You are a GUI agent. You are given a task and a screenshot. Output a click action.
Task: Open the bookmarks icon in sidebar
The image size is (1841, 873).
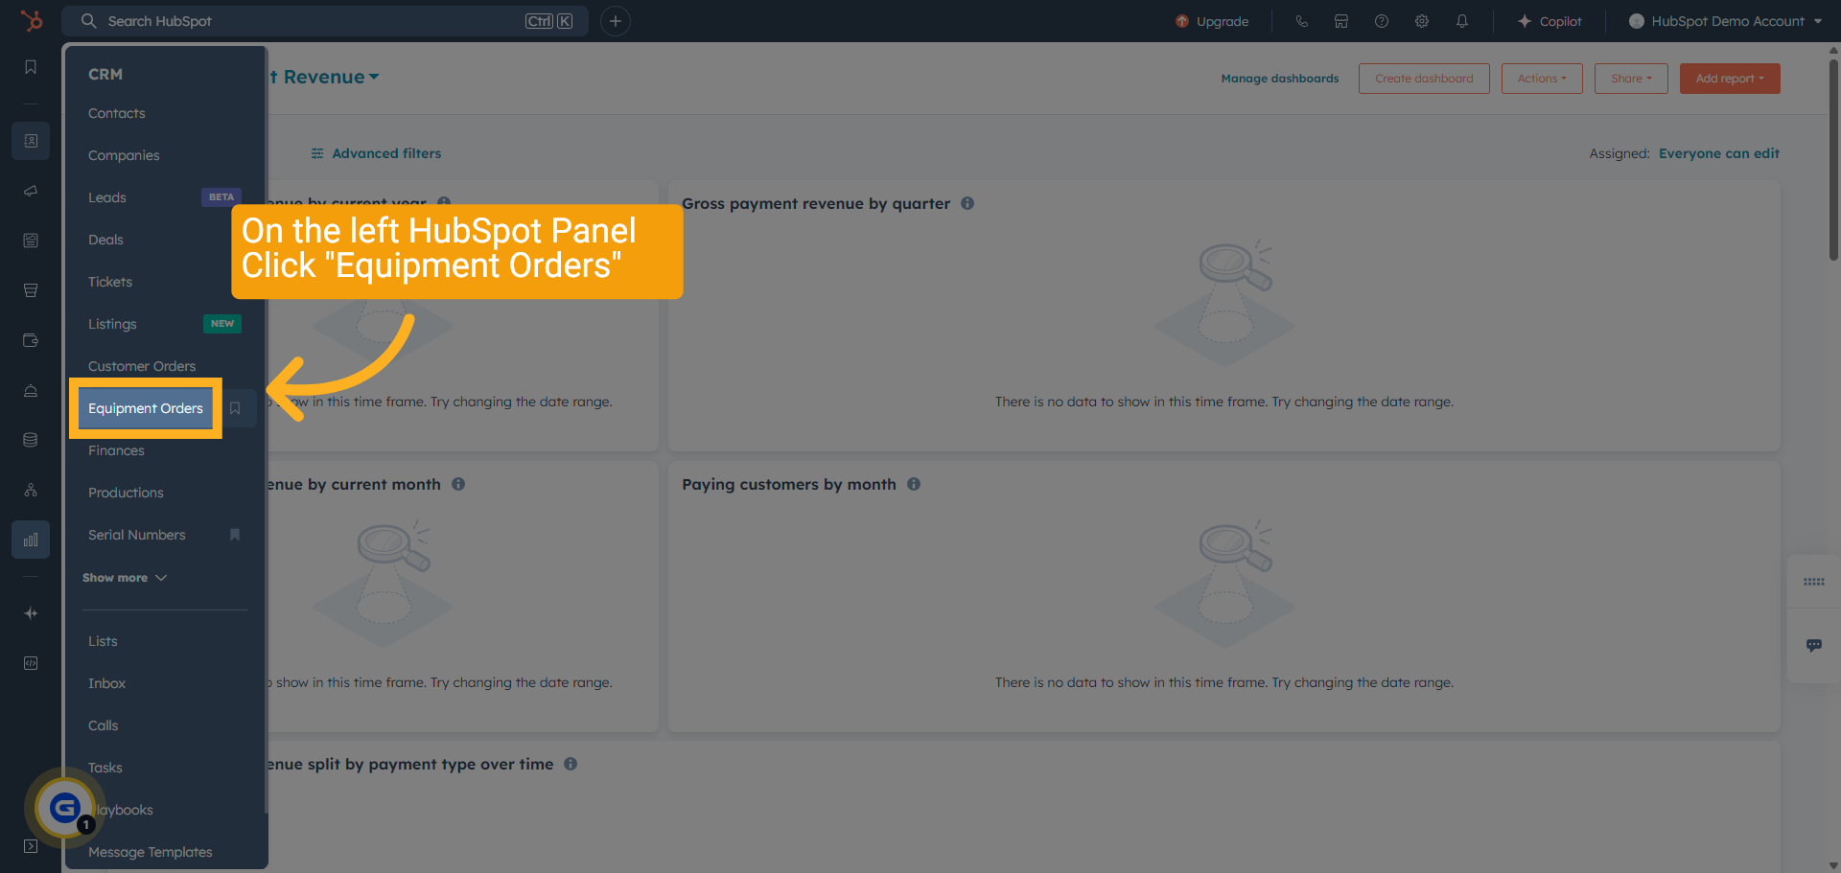pos(31,67)
